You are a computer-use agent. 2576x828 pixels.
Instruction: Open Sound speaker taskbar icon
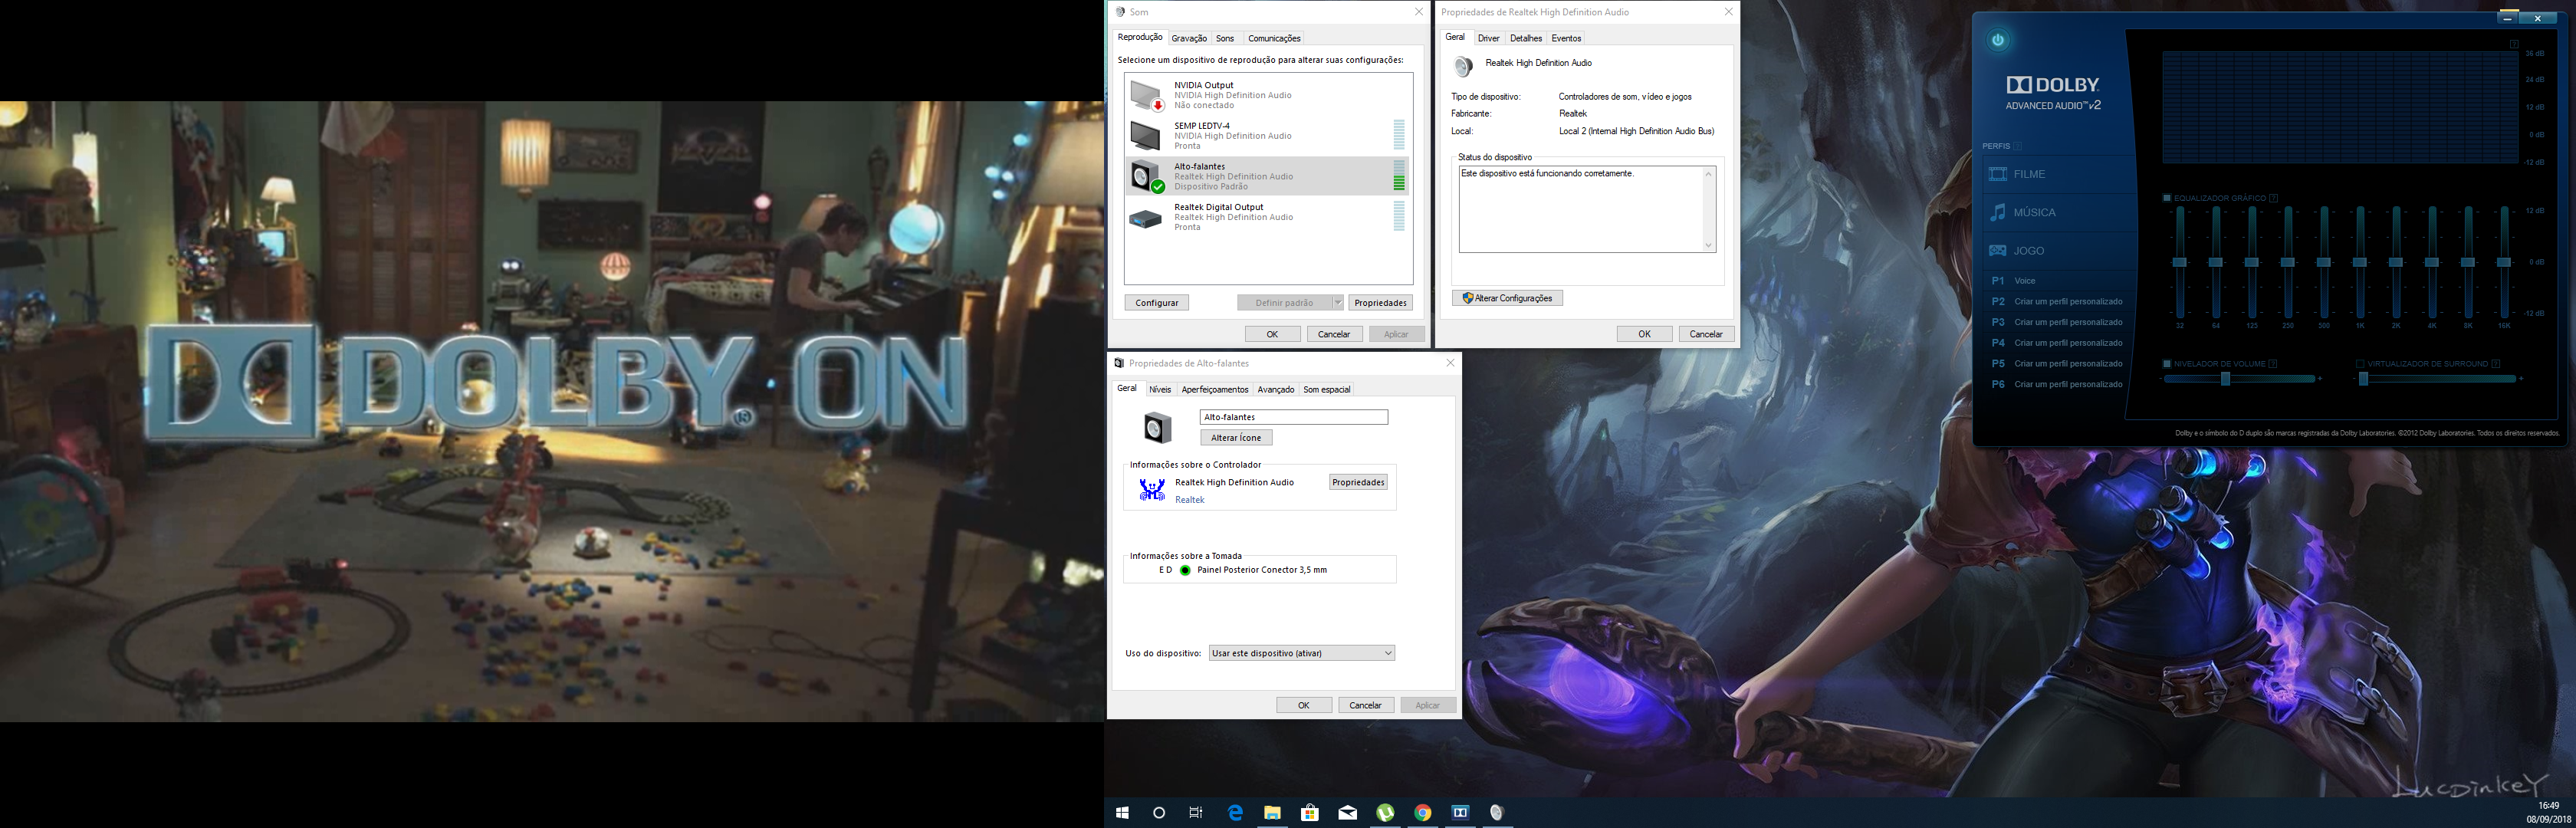[x=1497, y=813]
